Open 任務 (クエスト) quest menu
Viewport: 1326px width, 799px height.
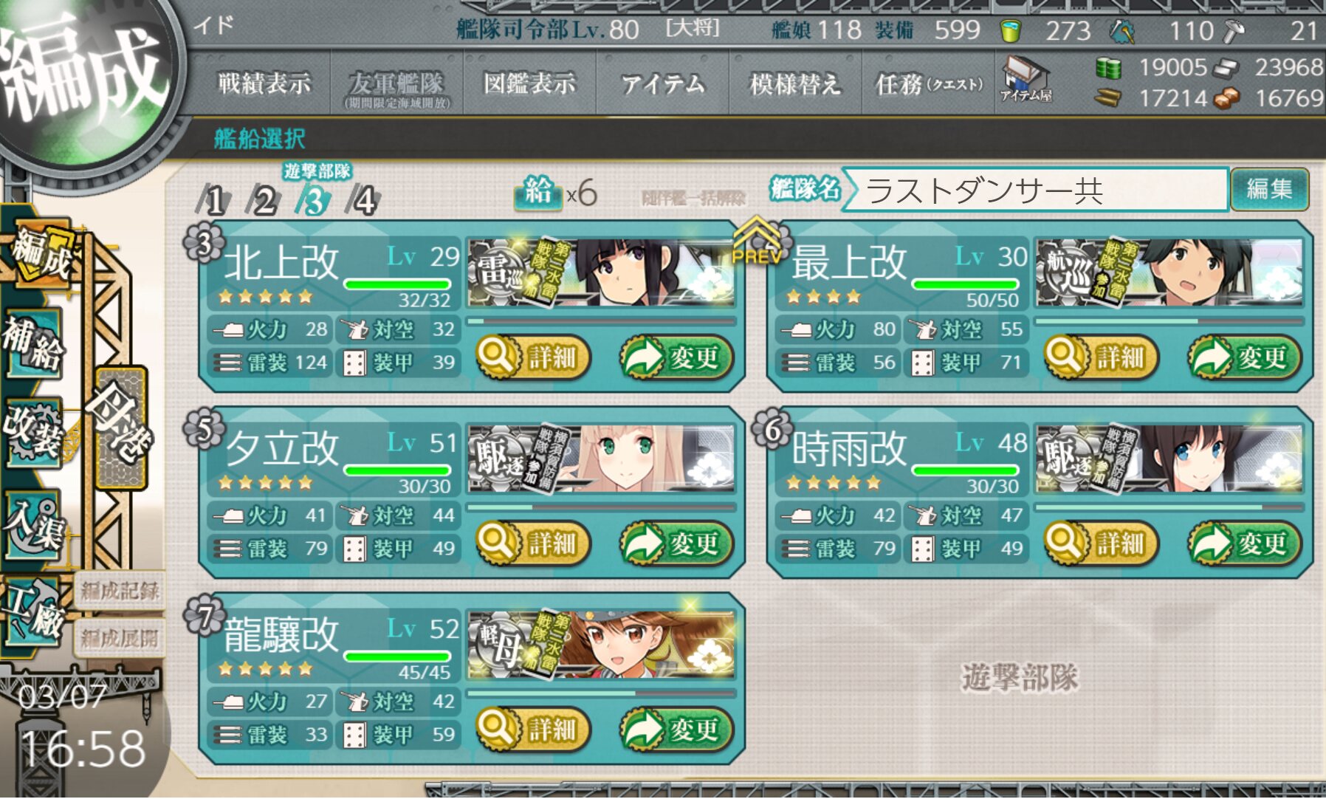coord(929,84)
